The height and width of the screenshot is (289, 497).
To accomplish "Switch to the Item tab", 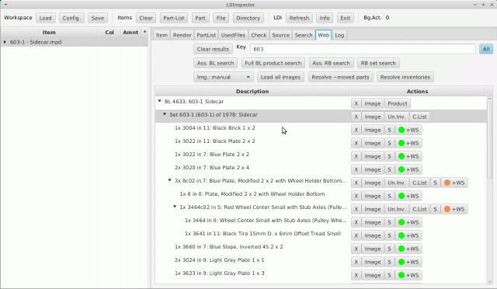I will (162, 35).
